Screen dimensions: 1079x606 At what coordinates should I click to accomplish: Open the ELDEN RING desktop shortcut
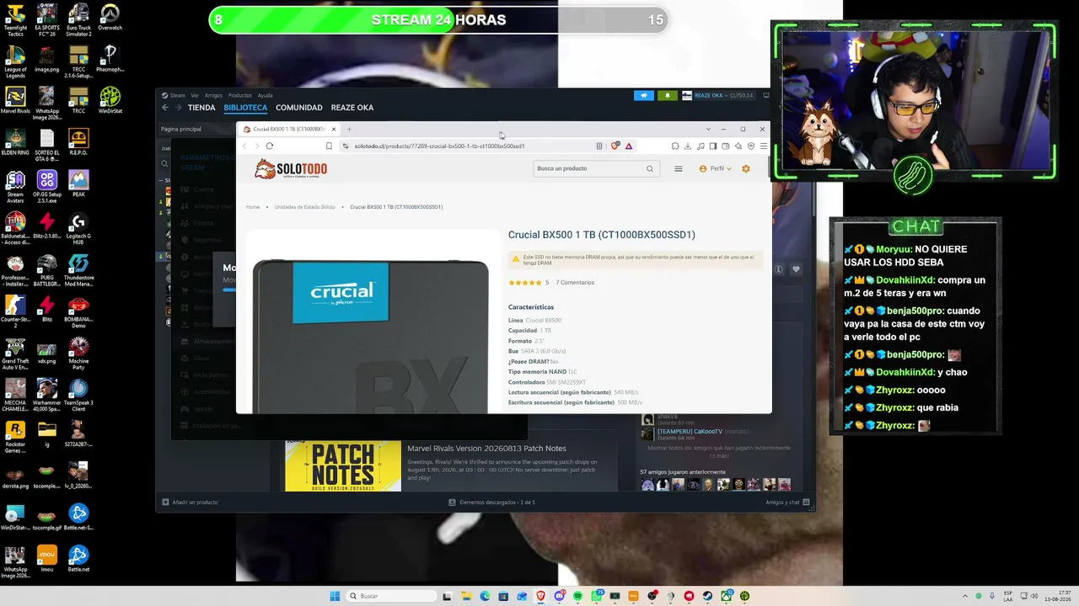tap(15, 143)
